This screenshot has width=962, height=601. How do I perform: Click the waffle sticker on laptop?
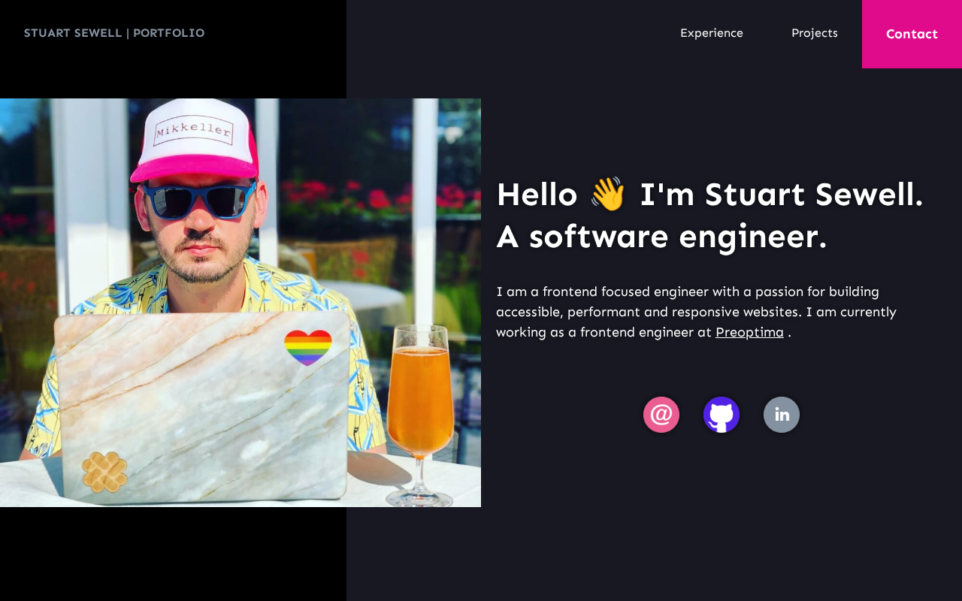[104, 473]
